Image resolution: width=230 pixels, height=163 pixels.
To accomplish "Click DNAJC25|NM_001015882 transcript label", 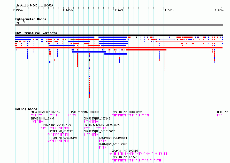I will pos(99,131).
